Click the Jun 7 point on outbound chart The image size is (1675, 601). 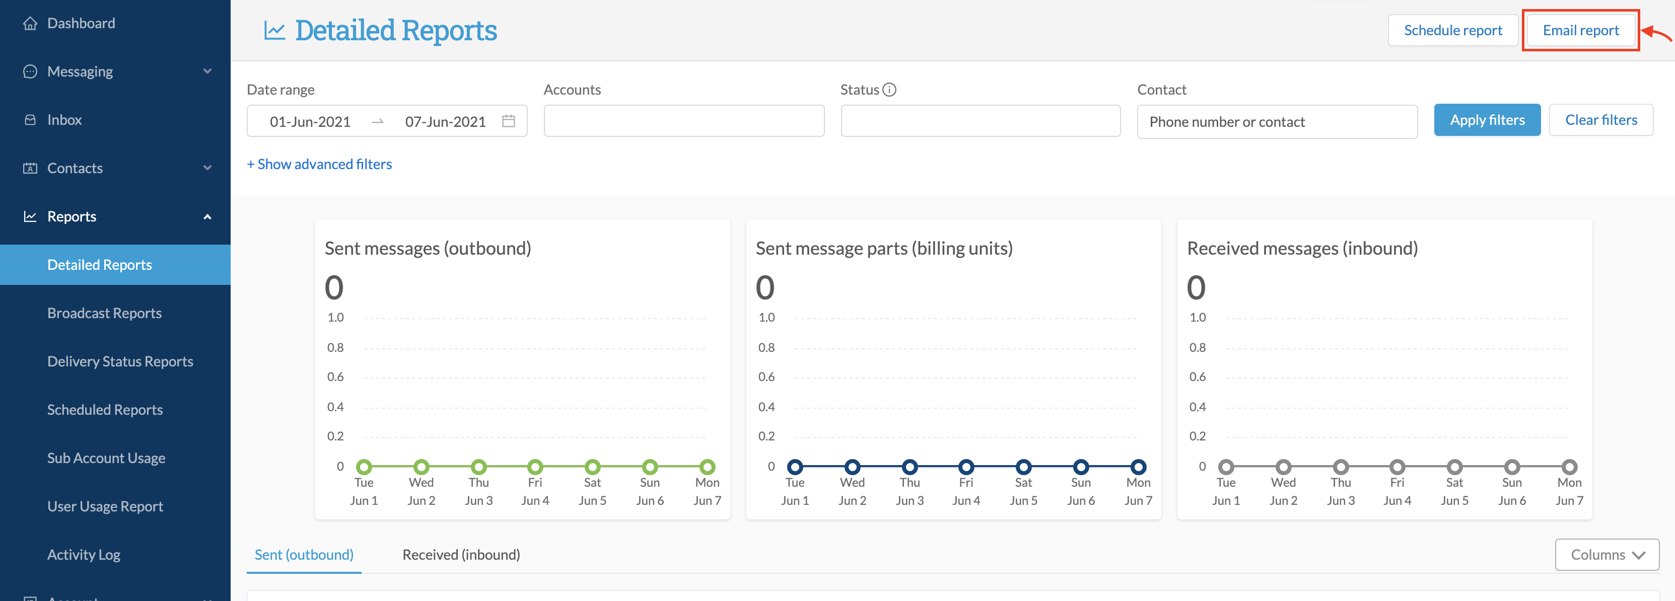[x=707, y=467]
